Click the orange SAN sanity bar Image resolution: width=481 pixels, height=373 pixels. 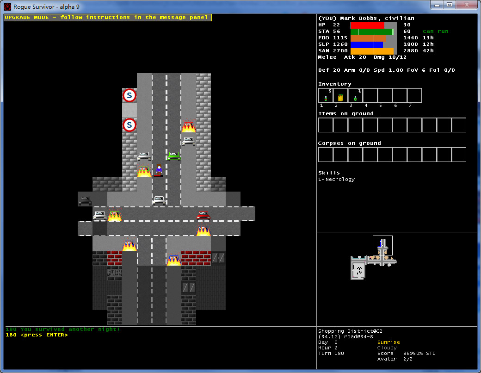[x=372, y=51]
